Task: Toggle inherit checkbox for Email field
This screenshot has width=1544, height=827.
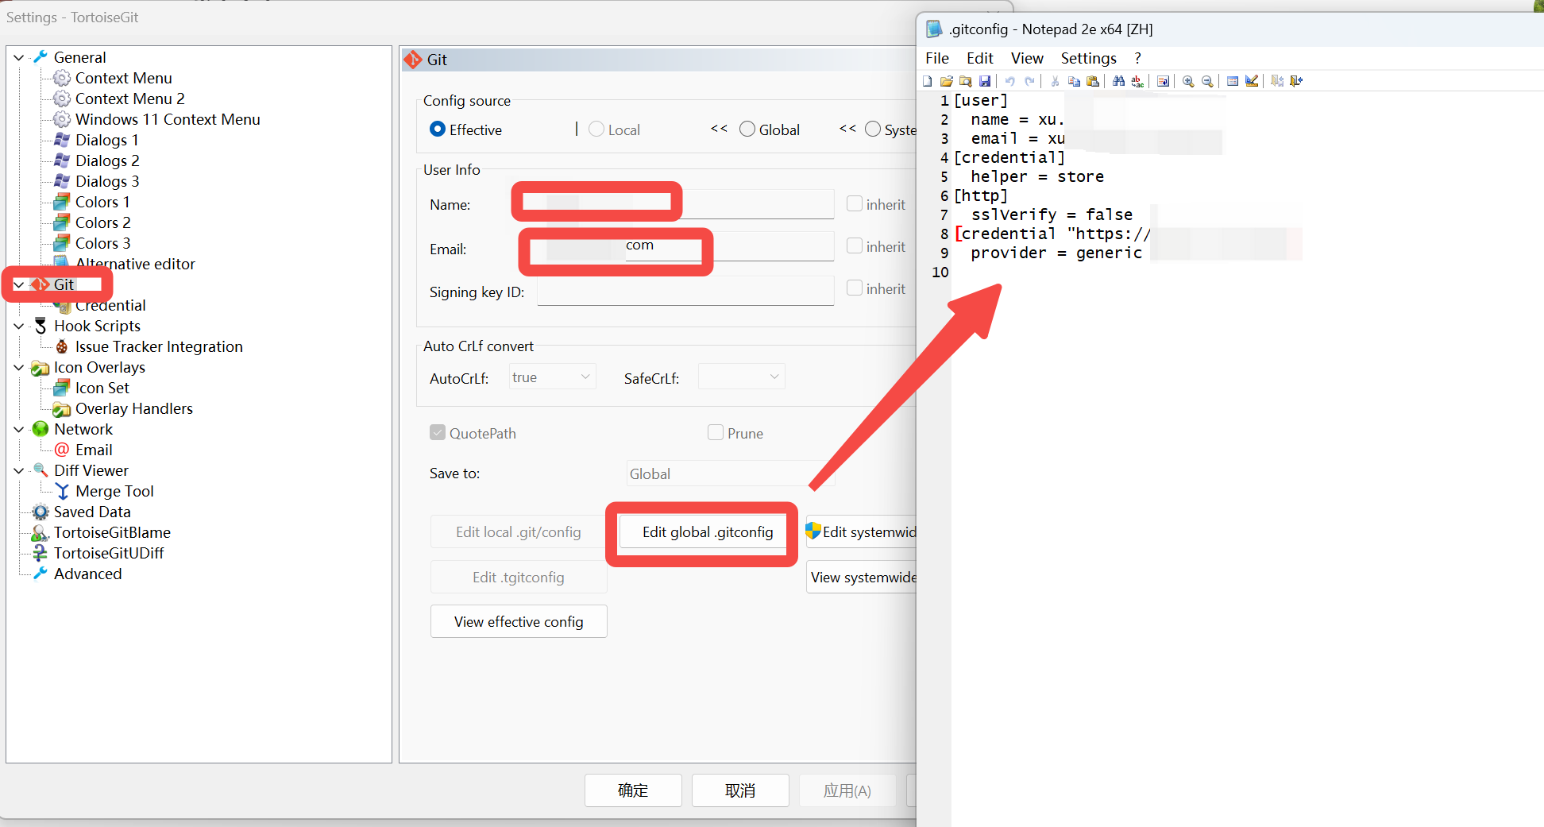Action: coord(855,245)
